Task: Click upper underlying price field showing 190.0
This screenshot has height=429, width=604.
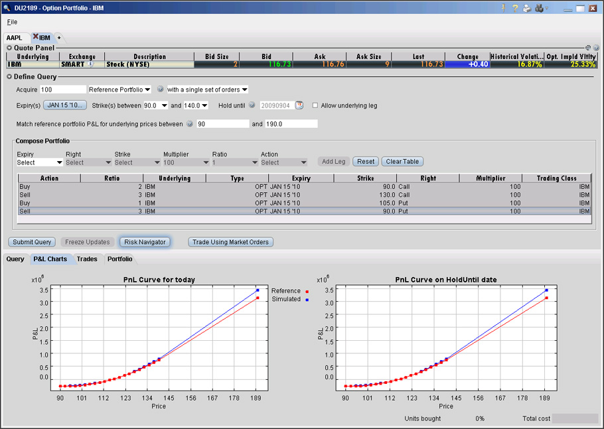Action: (291, 124)
